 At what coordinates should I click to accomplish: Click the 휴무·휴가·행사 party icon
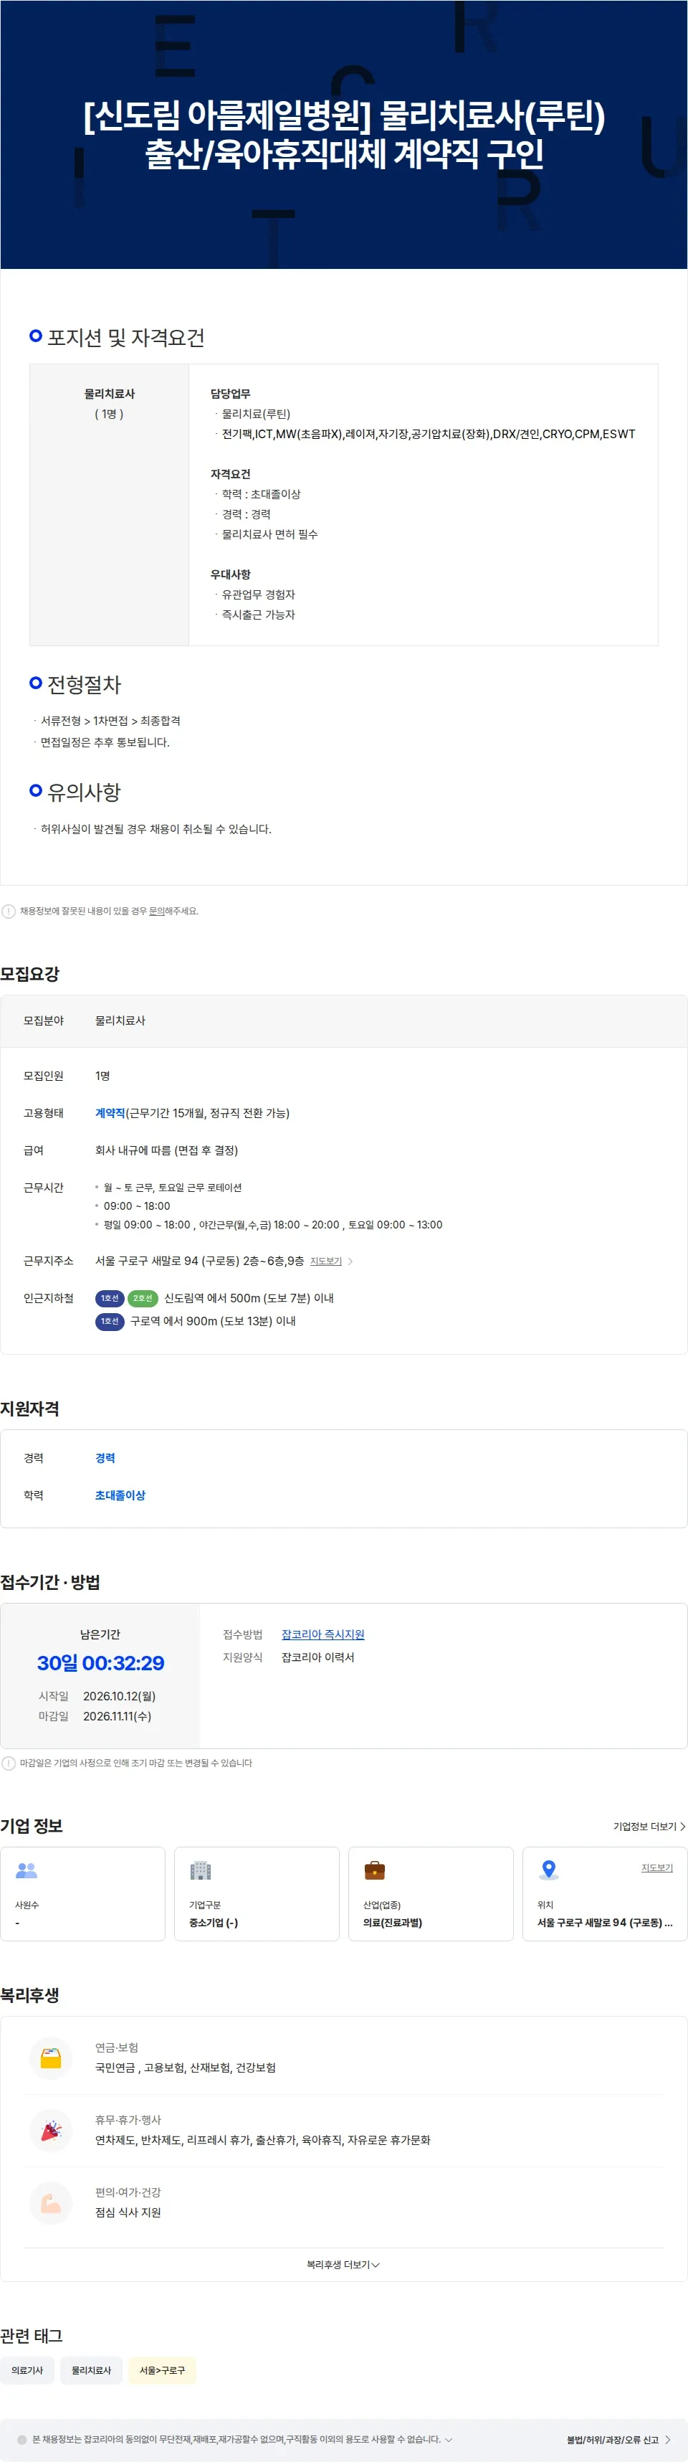[51, 2131]
